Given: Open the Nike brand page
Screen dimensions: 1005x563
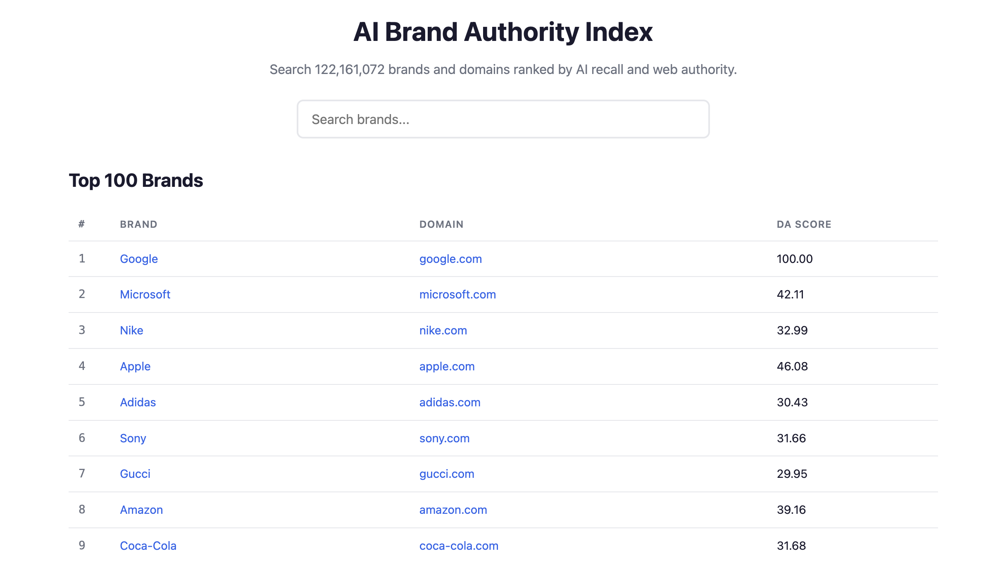Looking at the screenshot, I should (131, 330).
